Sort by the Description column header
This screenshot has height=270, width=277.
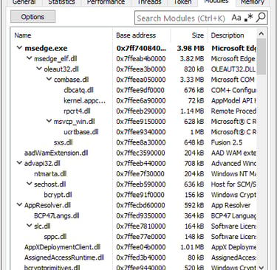point(232,35)
